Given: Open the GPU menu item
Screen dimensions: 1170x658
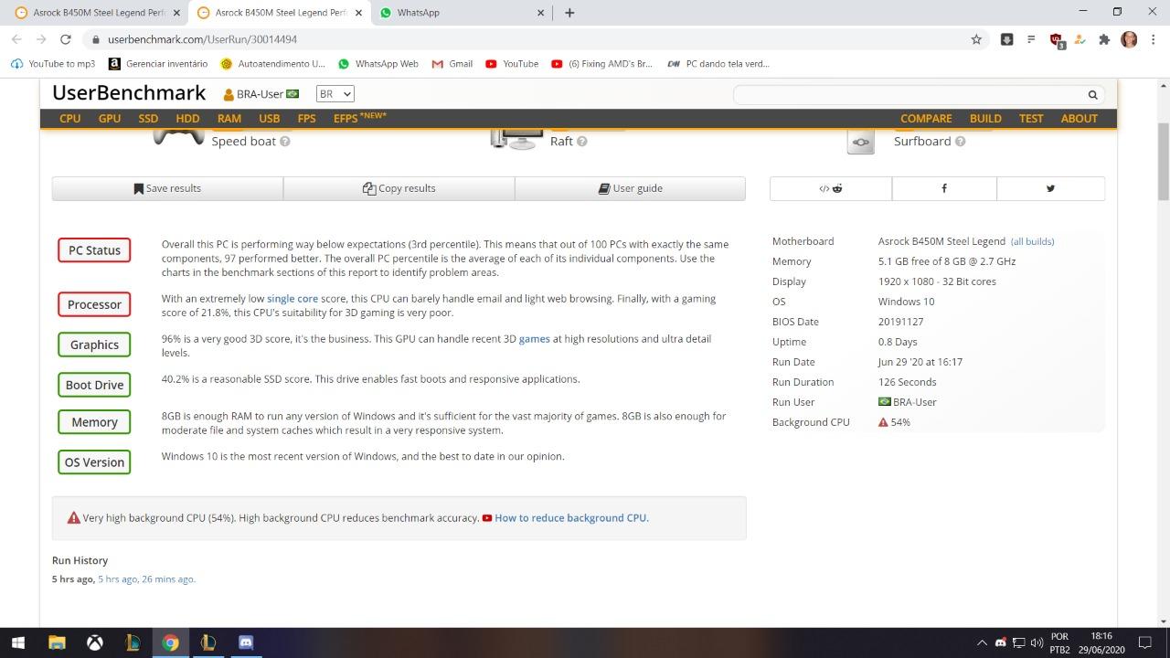Looking at the screenshot, I should (x=110, y=119).
